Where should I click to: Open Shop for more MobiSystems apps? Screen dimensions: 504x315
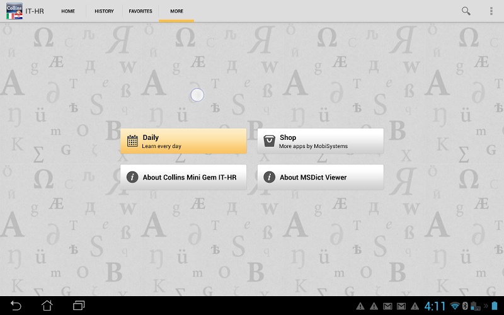click(x=321, y=141)
